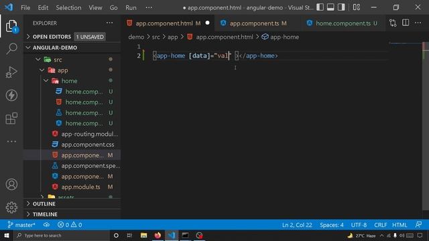Image resolution: width=429 pixels, height=241 pixels.
Task: Change end of line sequence CRLF
Action: click(380, 225)
